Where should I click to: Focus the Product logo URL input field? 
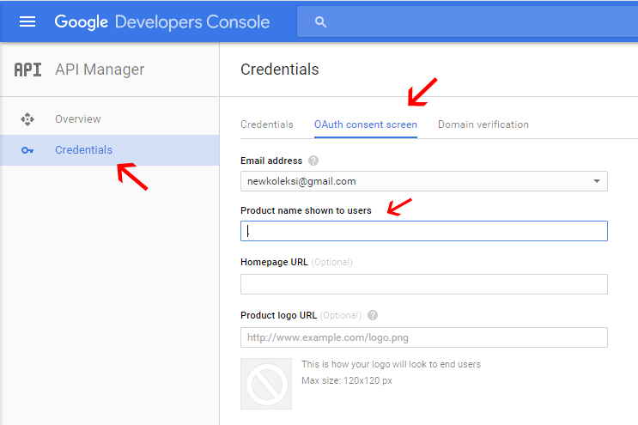pyautogui.click(x=424, y=337)
